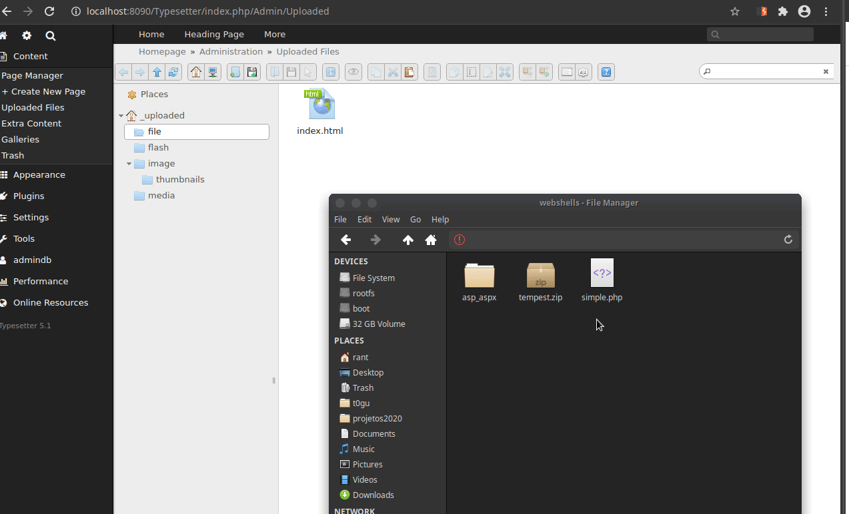Reload webshells folder with the refresh icon

point(788,239)
